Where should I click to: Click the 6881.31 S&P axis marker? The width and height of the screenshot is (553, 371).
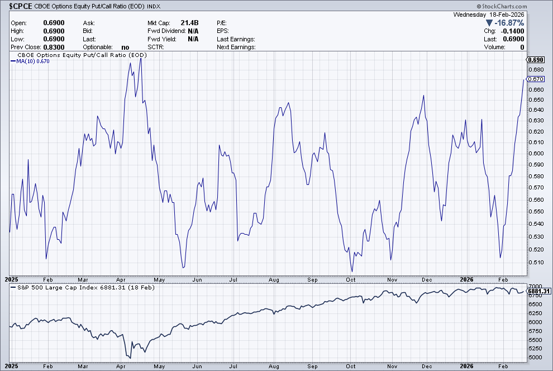[x=538, y=291]
